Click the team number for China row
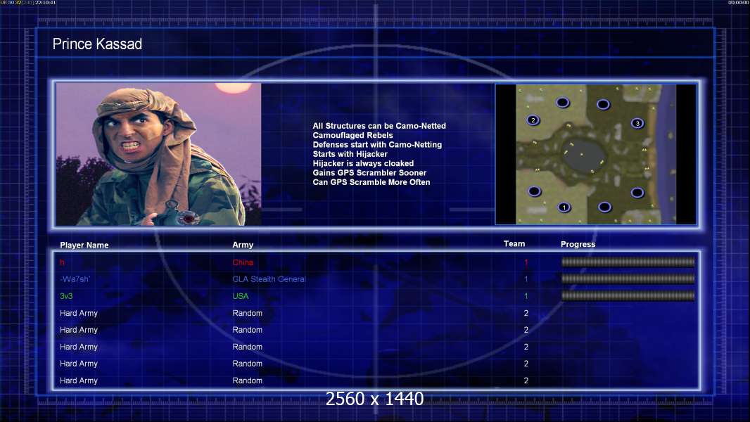This screenshot has height=422, width=750. pos(526,262)
